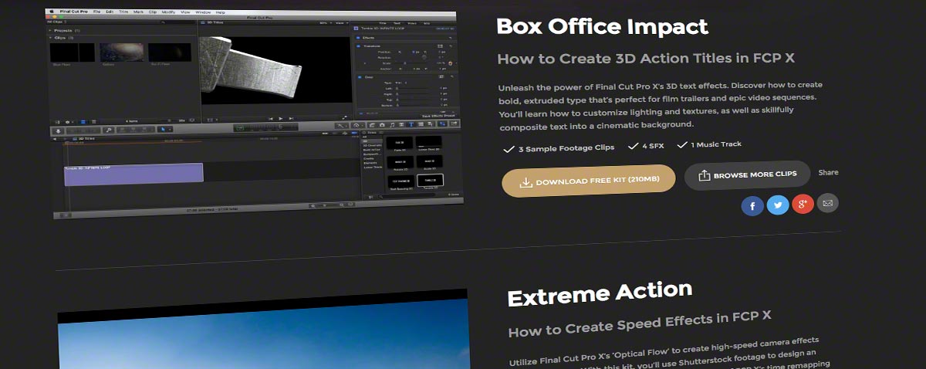The height and width of the screenshot is (369, 926).
Task: Select the 3D Cinematic titles category
Action: click(373, 146)
